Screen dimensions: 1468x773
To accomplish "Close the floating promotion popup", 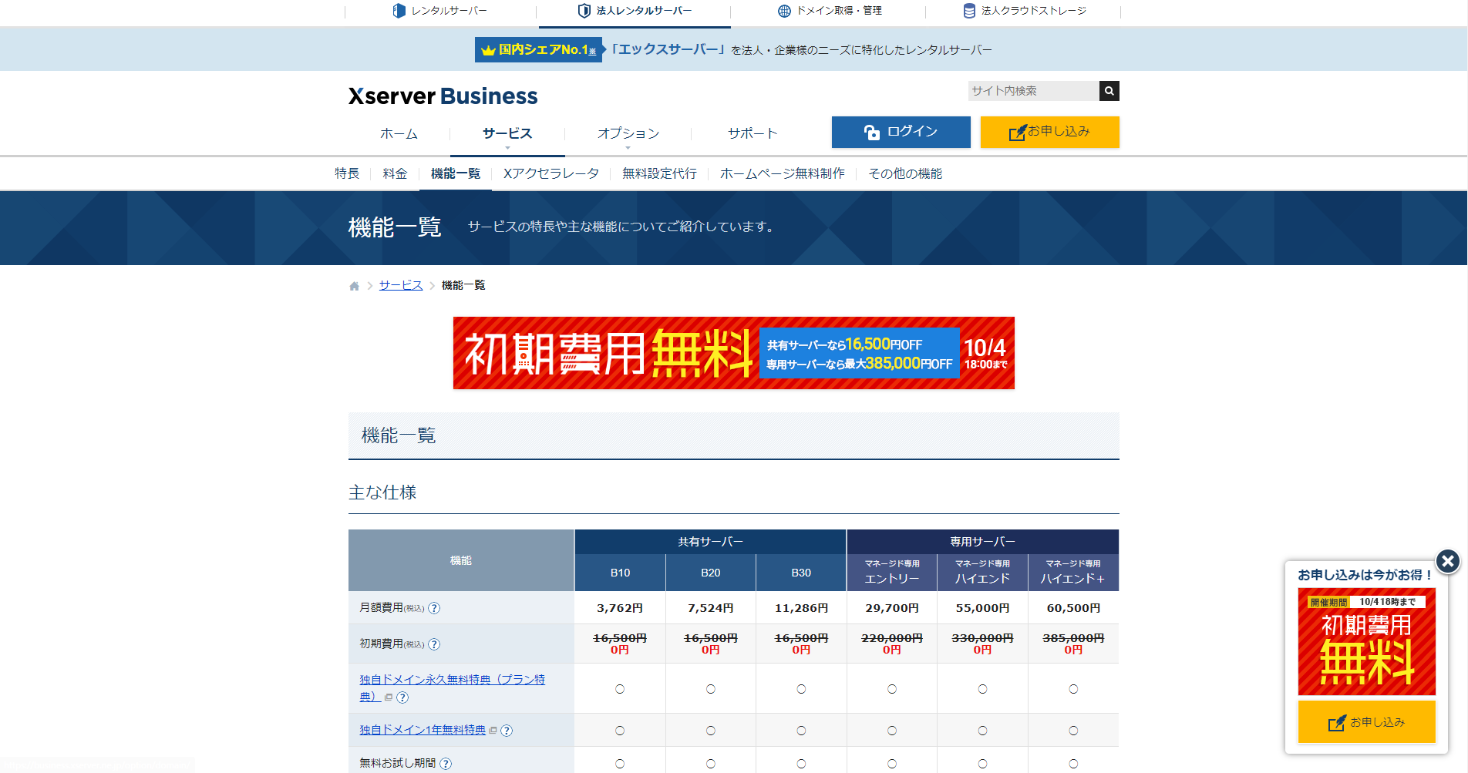I will click(1447, 561).
